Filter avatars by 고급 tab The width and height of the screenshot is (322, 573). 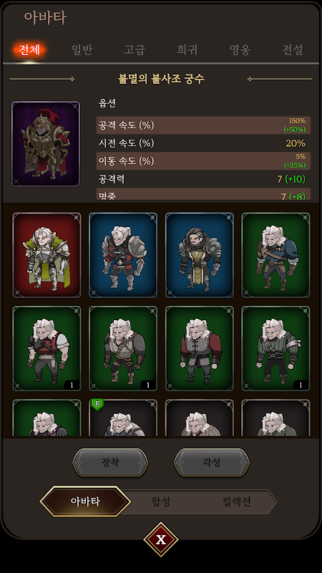click(x=135, y=49)
